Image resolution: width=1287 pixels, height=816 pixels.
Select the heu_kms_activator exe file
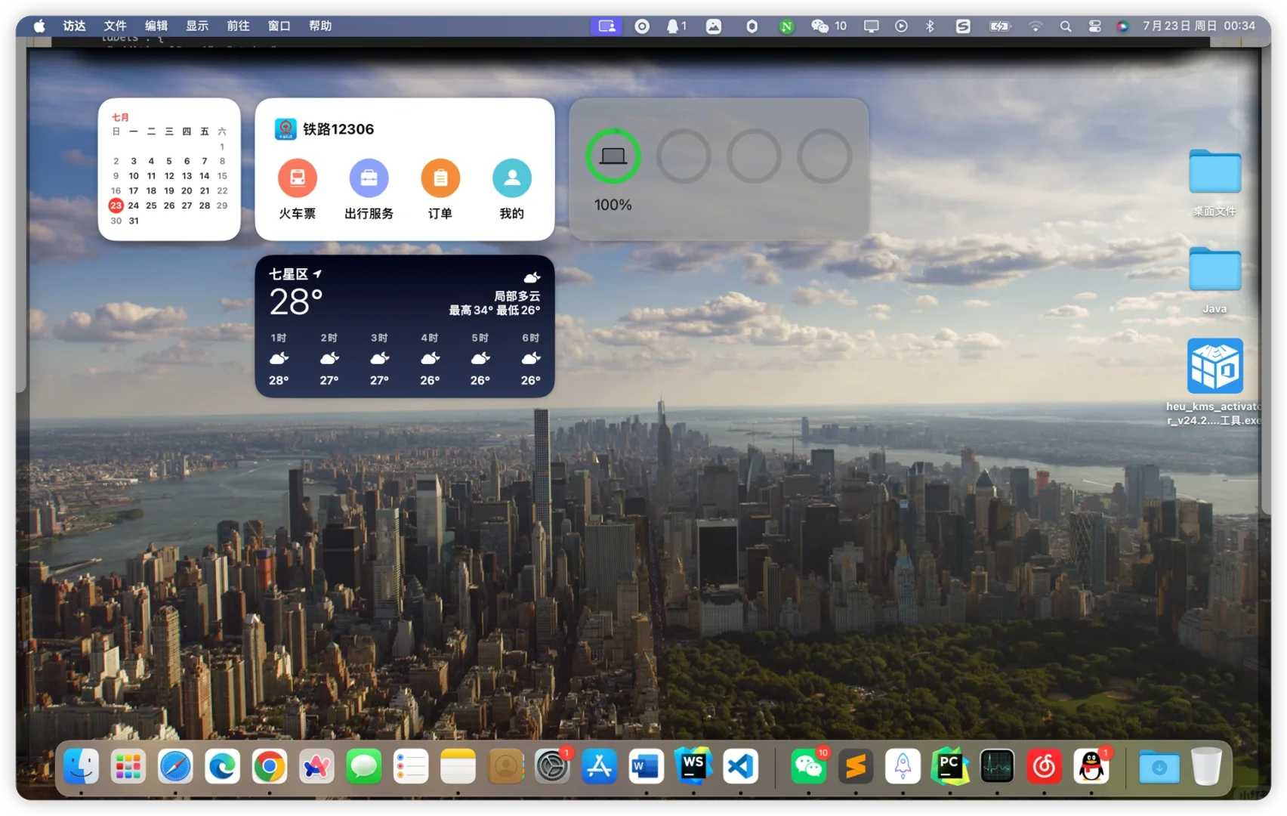point(1214,382)
